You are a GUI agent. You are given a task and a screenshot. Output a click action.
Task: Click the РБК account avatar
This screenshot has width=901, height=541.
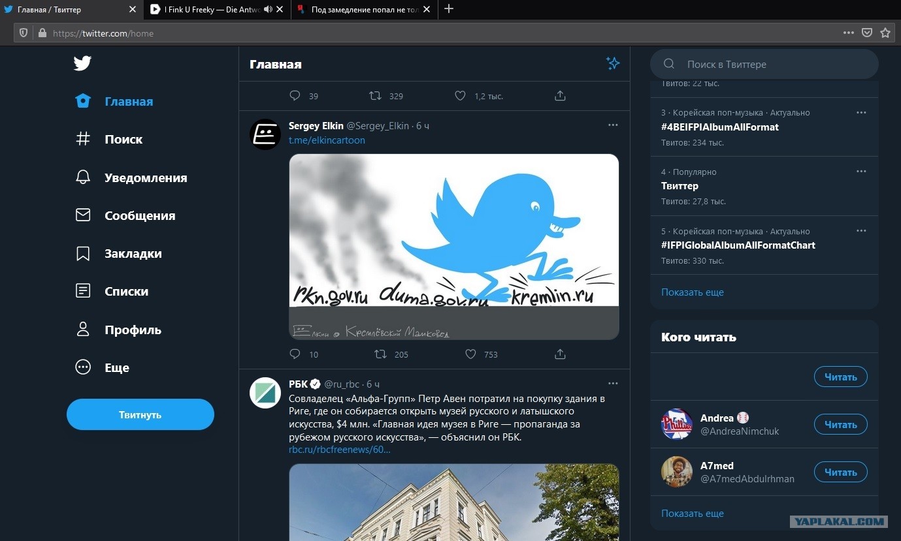pyautogui.click(x=265, y=393)
